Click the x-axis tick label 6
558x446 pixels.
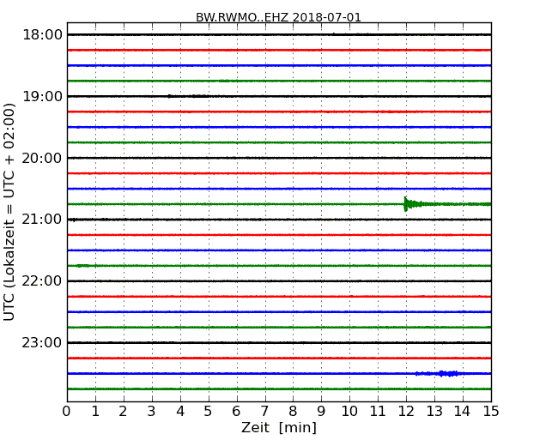236,412
